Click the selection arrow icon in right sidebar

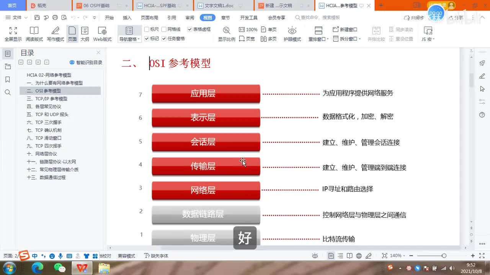click(x=482, y=89)
